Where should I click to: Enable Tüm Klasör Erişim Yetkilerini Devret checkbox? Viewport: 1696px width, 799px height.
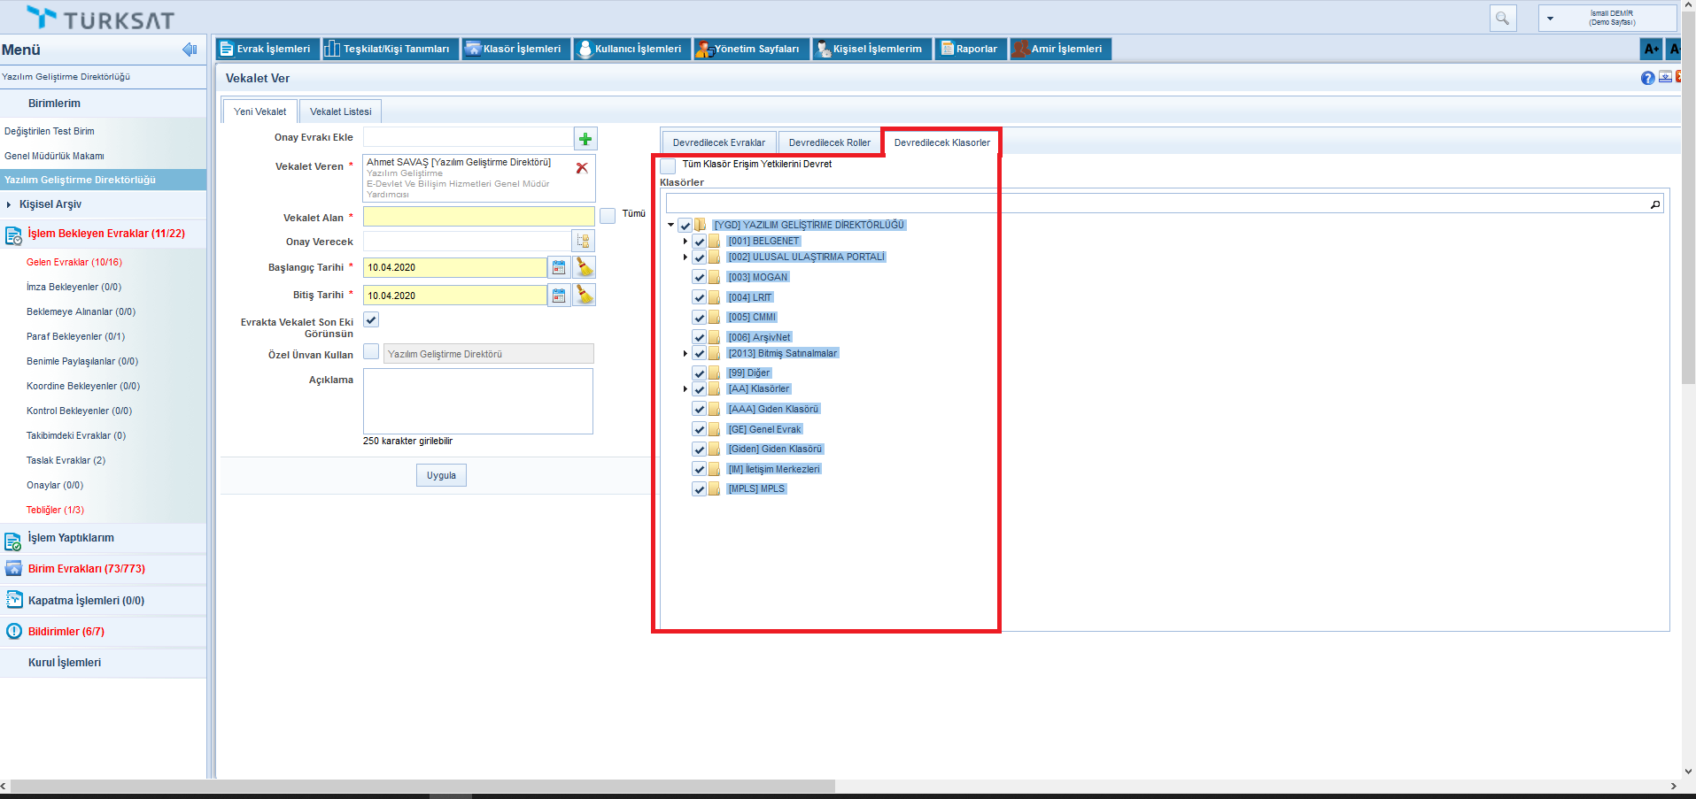tap(669, 165)
